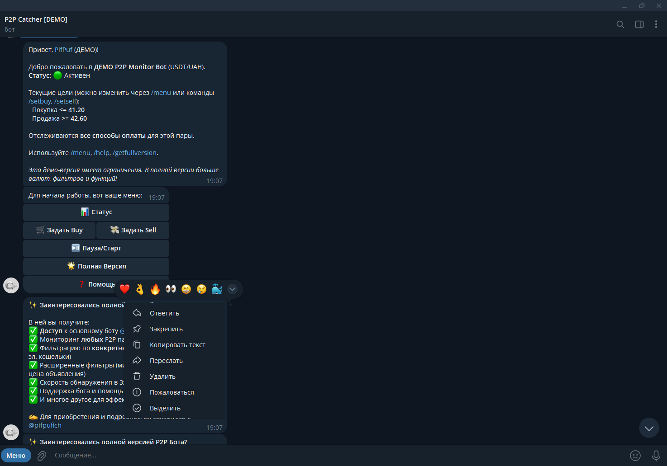Click the microphone voice message icon
Image resolution: width=667 pixels, height=466 pixels.
pyautogui.click(x=656, y=456)
